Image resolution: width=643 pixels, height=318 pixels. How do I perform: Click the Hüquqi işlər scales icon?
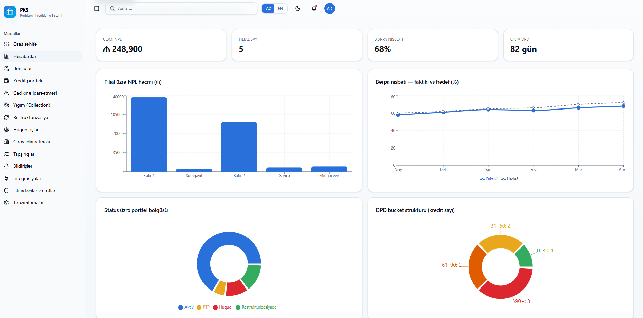point(6,130)
